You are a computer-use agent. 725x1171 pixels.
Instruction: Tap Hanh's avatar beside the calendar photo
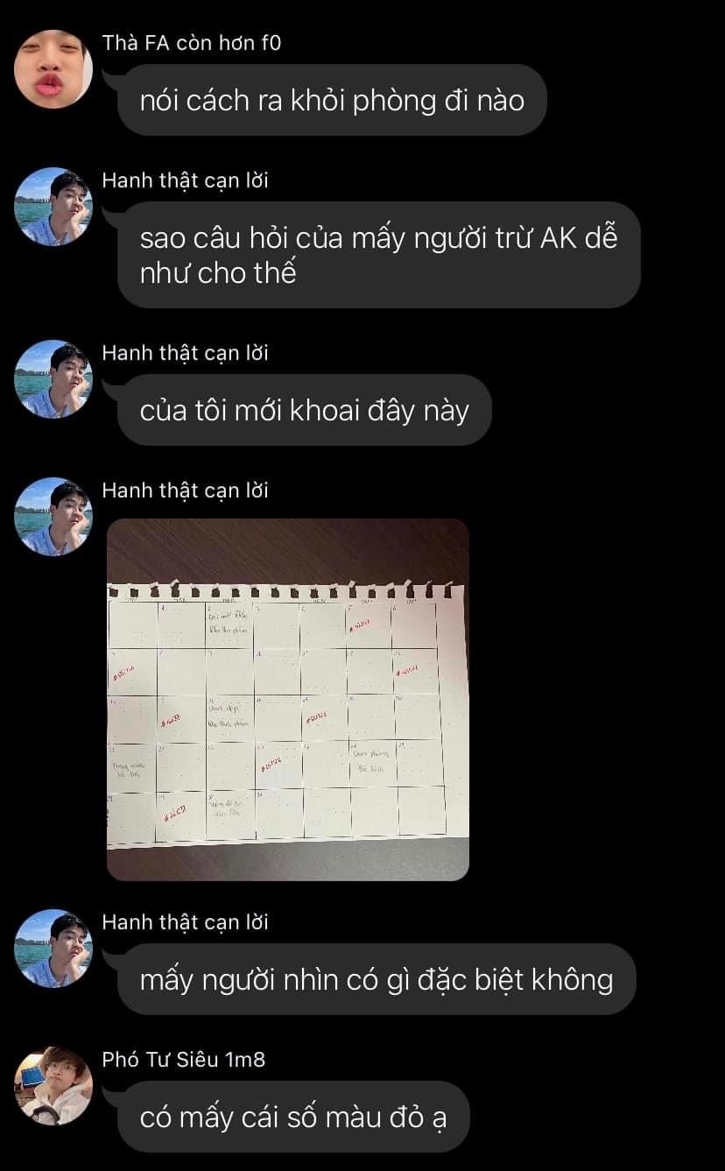coord(53,517)
